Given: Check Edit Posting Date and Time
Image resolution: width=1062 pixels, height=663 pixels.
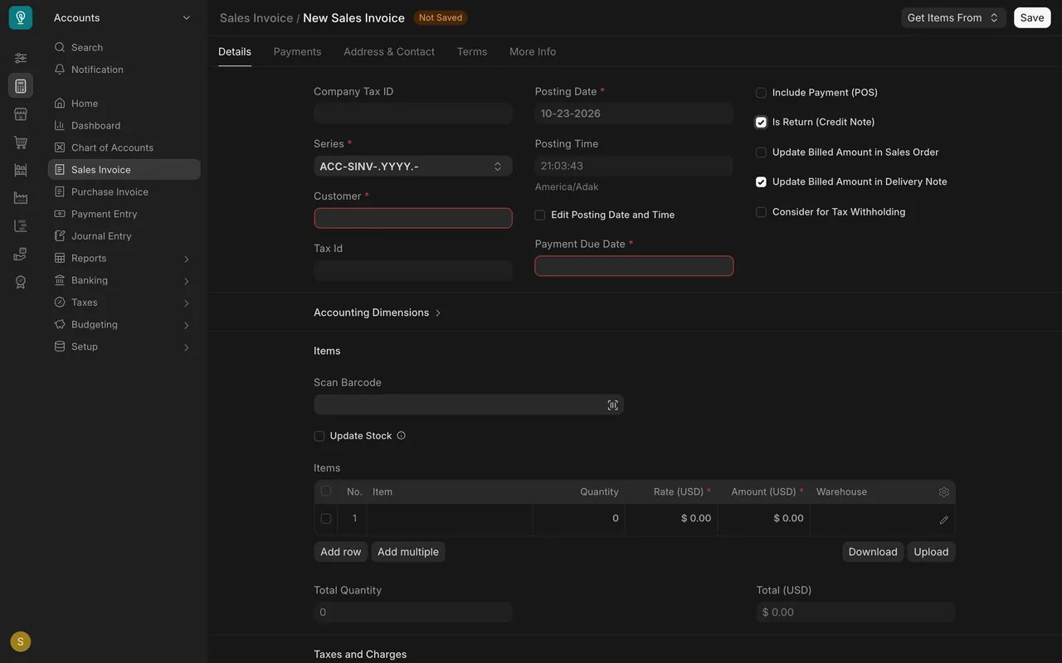Looking at the screenshot, I should [x=539, y=215].
